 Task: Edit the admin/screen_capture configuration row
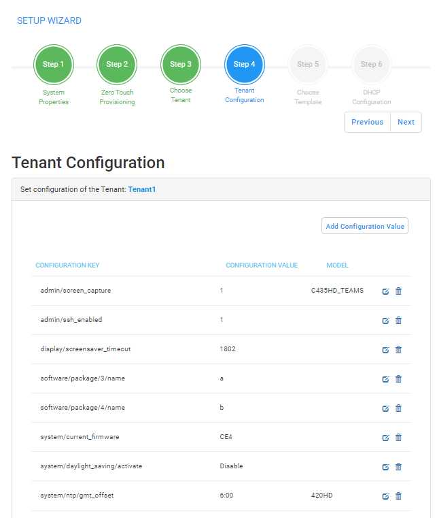(x=385, y=291)
